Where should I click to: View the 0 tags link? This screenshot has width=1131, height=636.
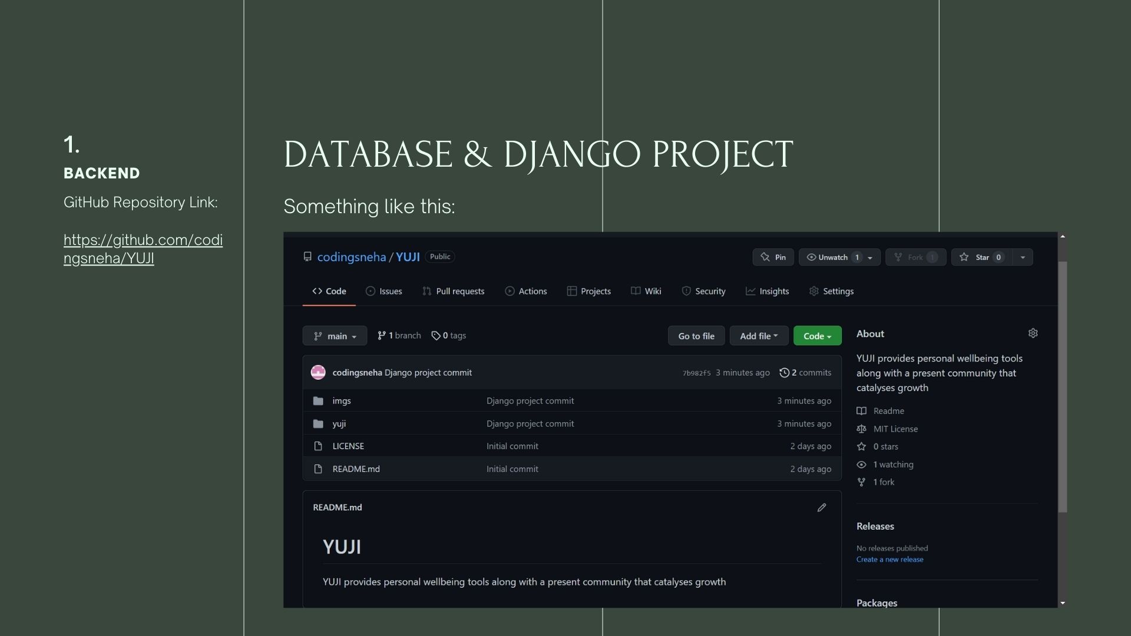(x=449, y=336)
